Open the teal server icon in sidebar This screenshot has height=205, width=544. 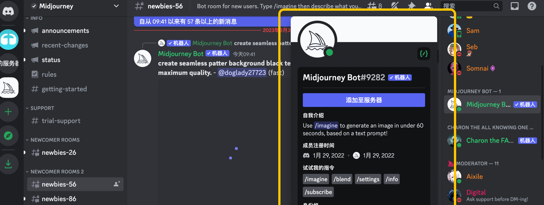[x=8, y=40]
